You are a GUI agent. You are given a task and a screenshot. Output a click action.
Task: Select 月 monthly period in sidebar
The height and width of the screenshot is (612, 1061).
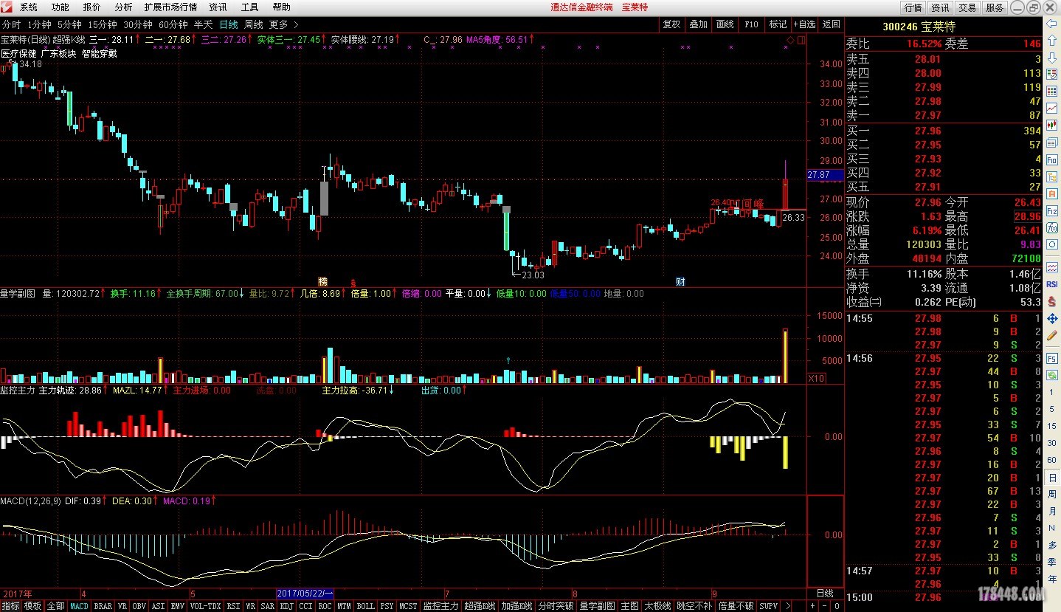1052,511
